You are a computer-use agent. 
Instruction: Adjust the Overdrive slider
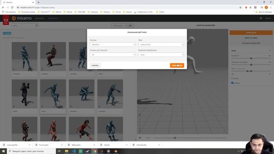[251, 58]
